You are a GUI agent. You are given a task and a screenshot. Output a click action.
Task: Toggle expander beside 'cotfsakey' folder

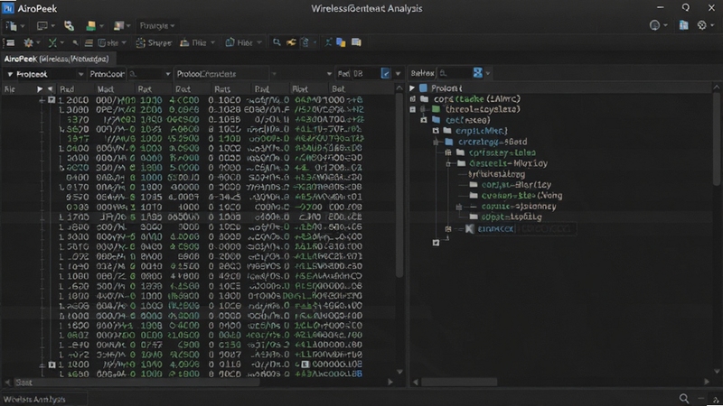[447, 152]
